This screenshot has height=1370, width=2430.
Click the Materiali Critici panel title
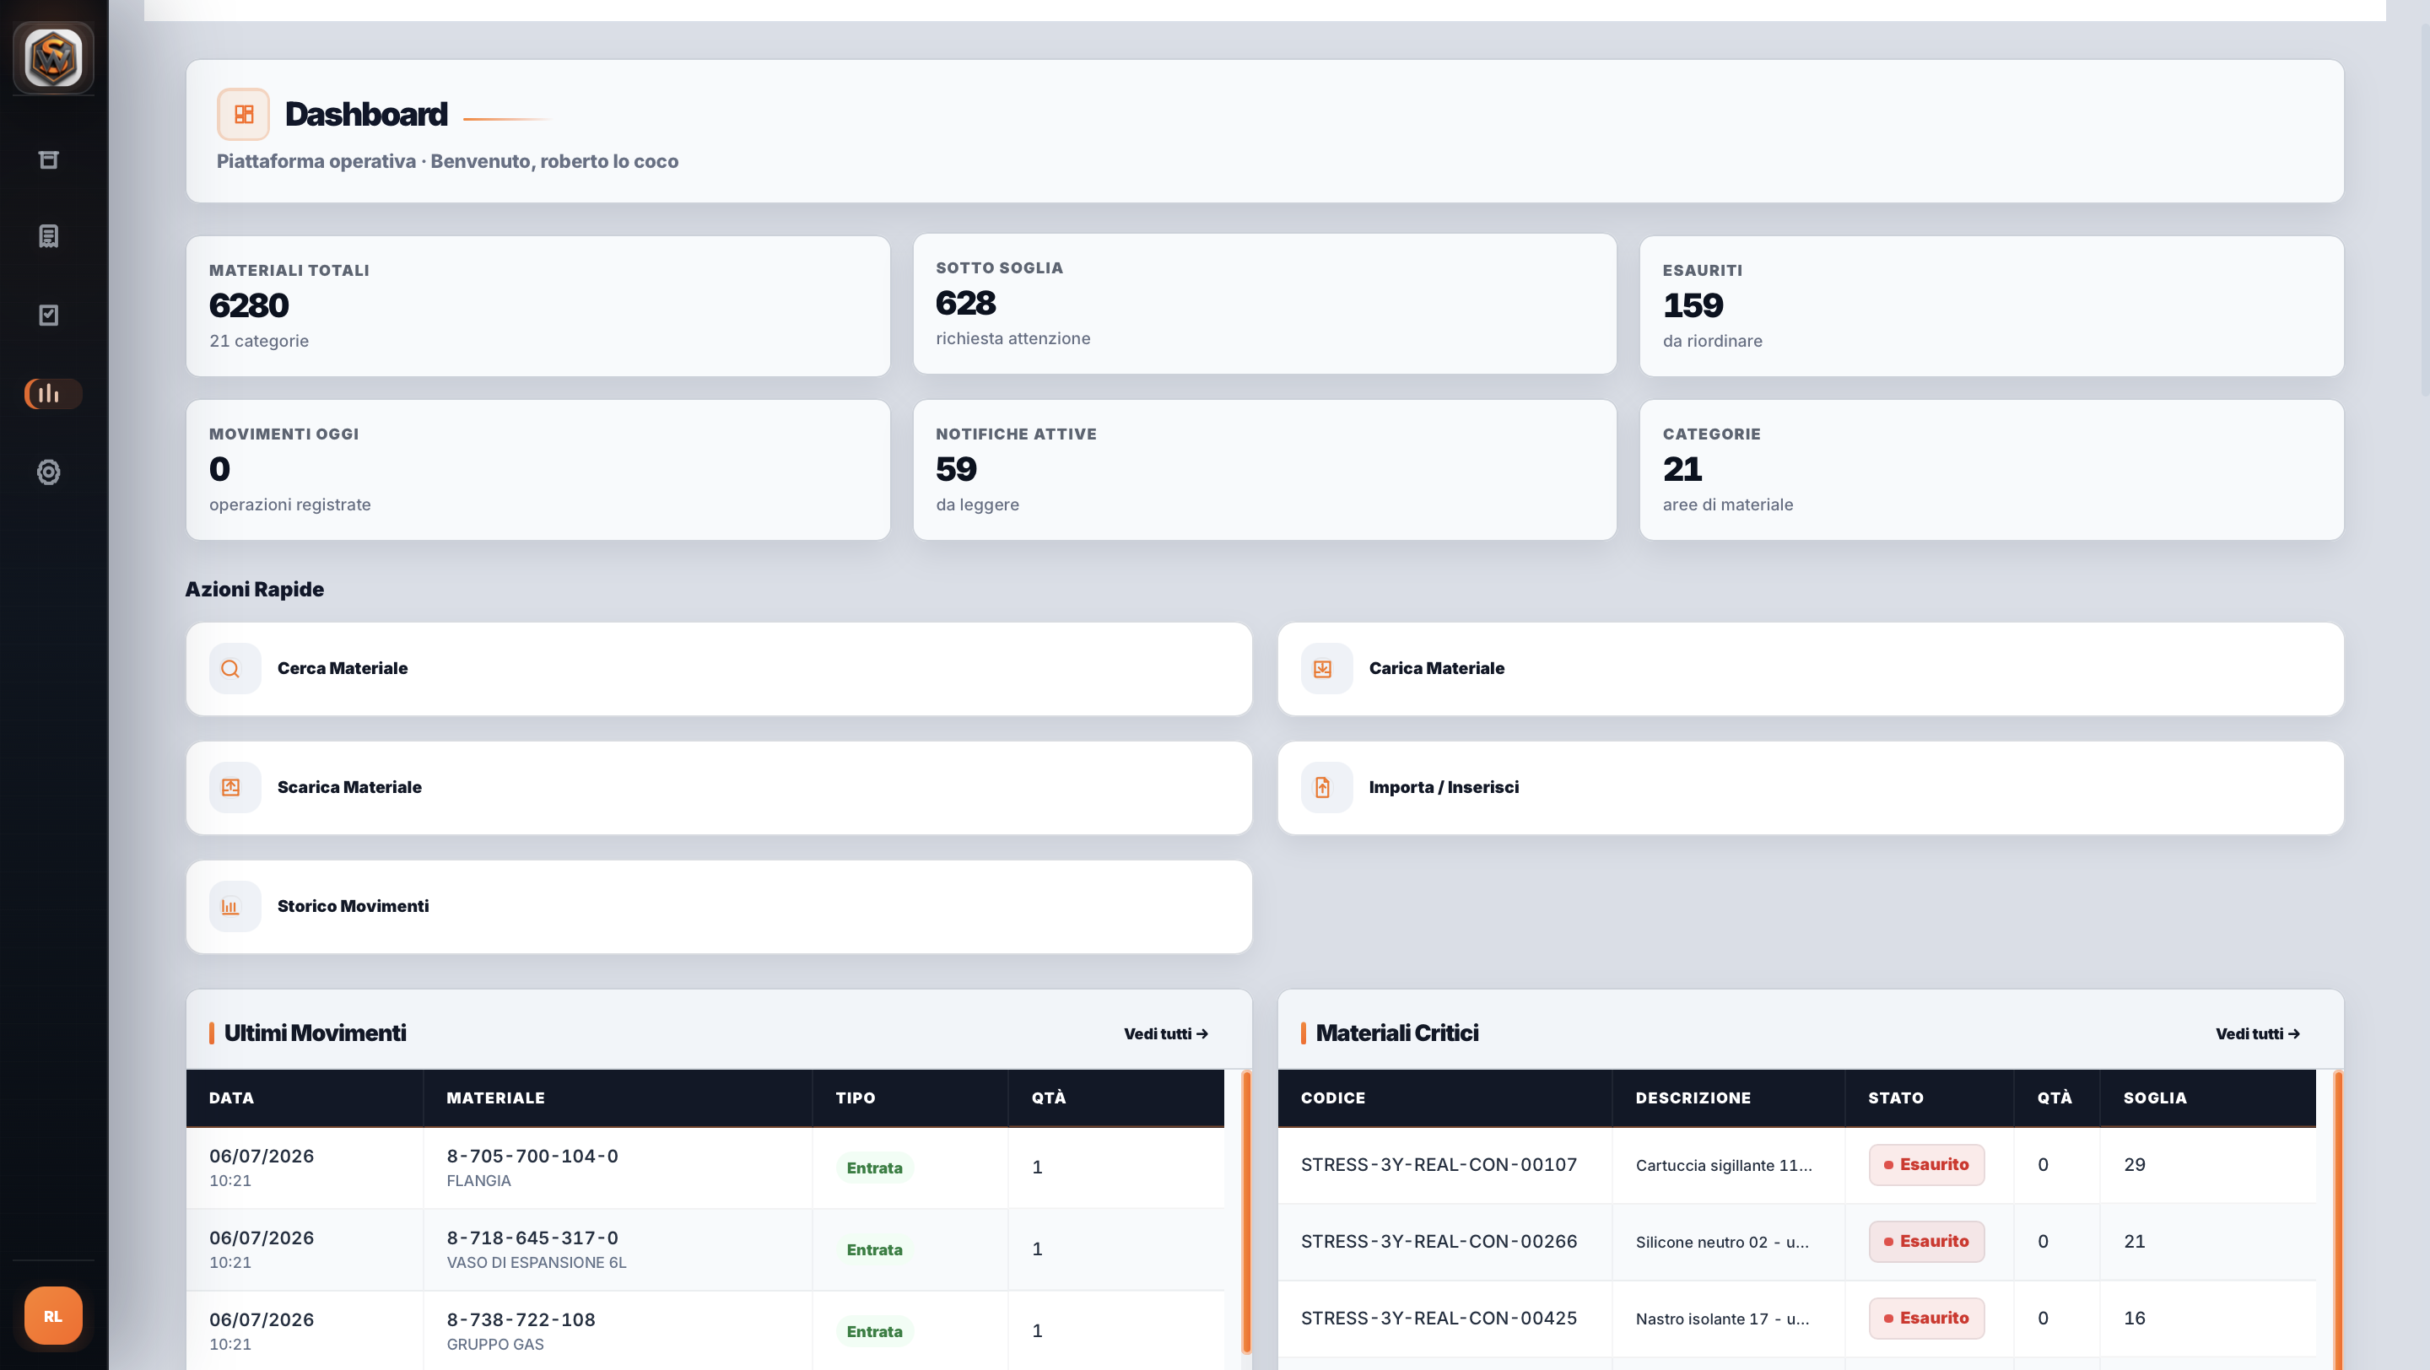coord(1397,1033)
